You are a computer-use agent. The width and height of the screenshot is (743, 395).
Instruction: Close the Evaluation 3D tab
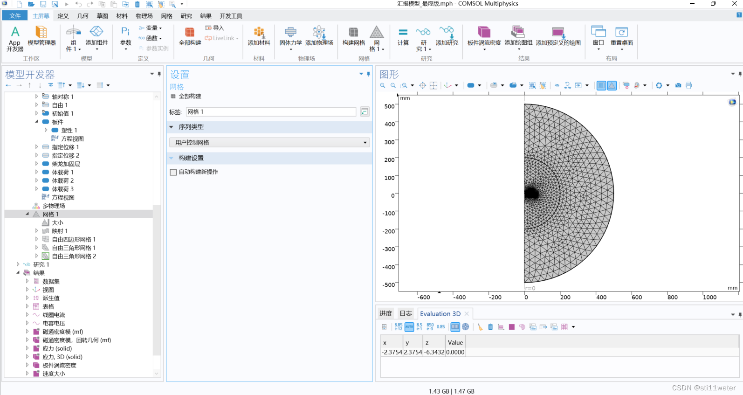pos(467,313)
